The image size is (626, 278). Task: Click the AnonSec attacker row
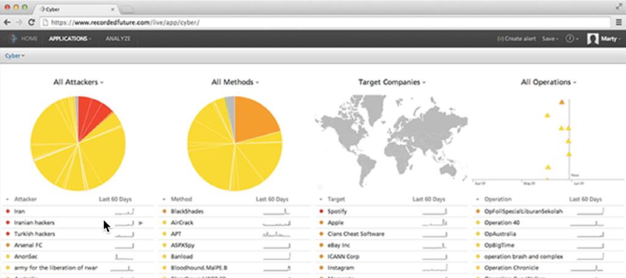[x=78, y=257]
